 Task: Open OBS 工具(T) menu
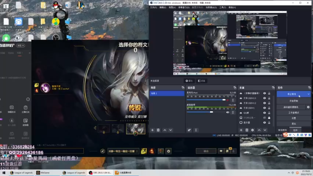tap(223, 7)
